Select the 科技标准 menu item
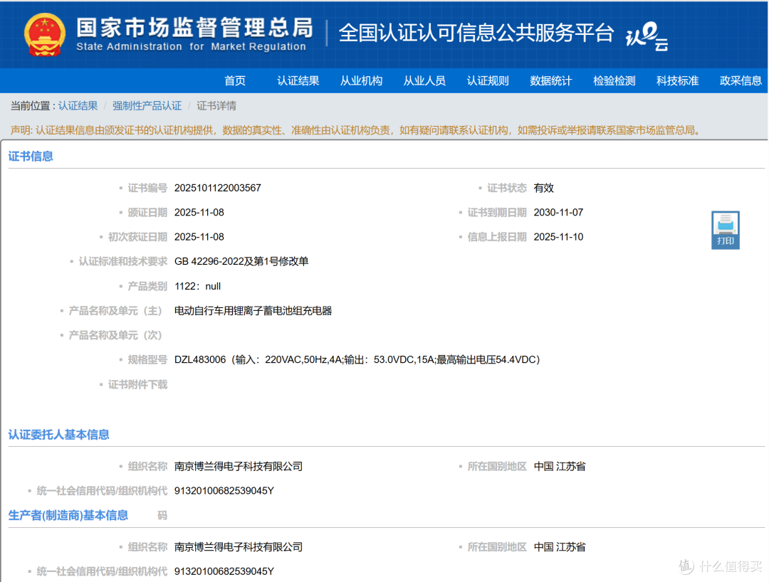The width and height of the screenshot is (769, 582). coord(678,81)
